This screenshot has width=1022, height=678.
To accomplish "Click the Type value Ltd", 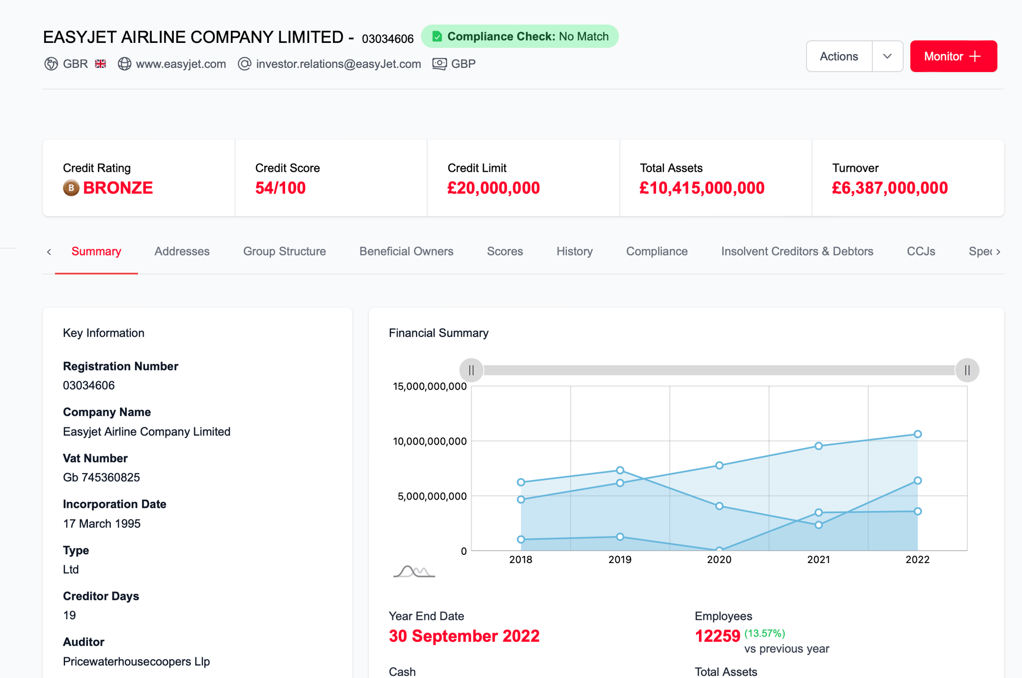I will [x=71, y=569].
